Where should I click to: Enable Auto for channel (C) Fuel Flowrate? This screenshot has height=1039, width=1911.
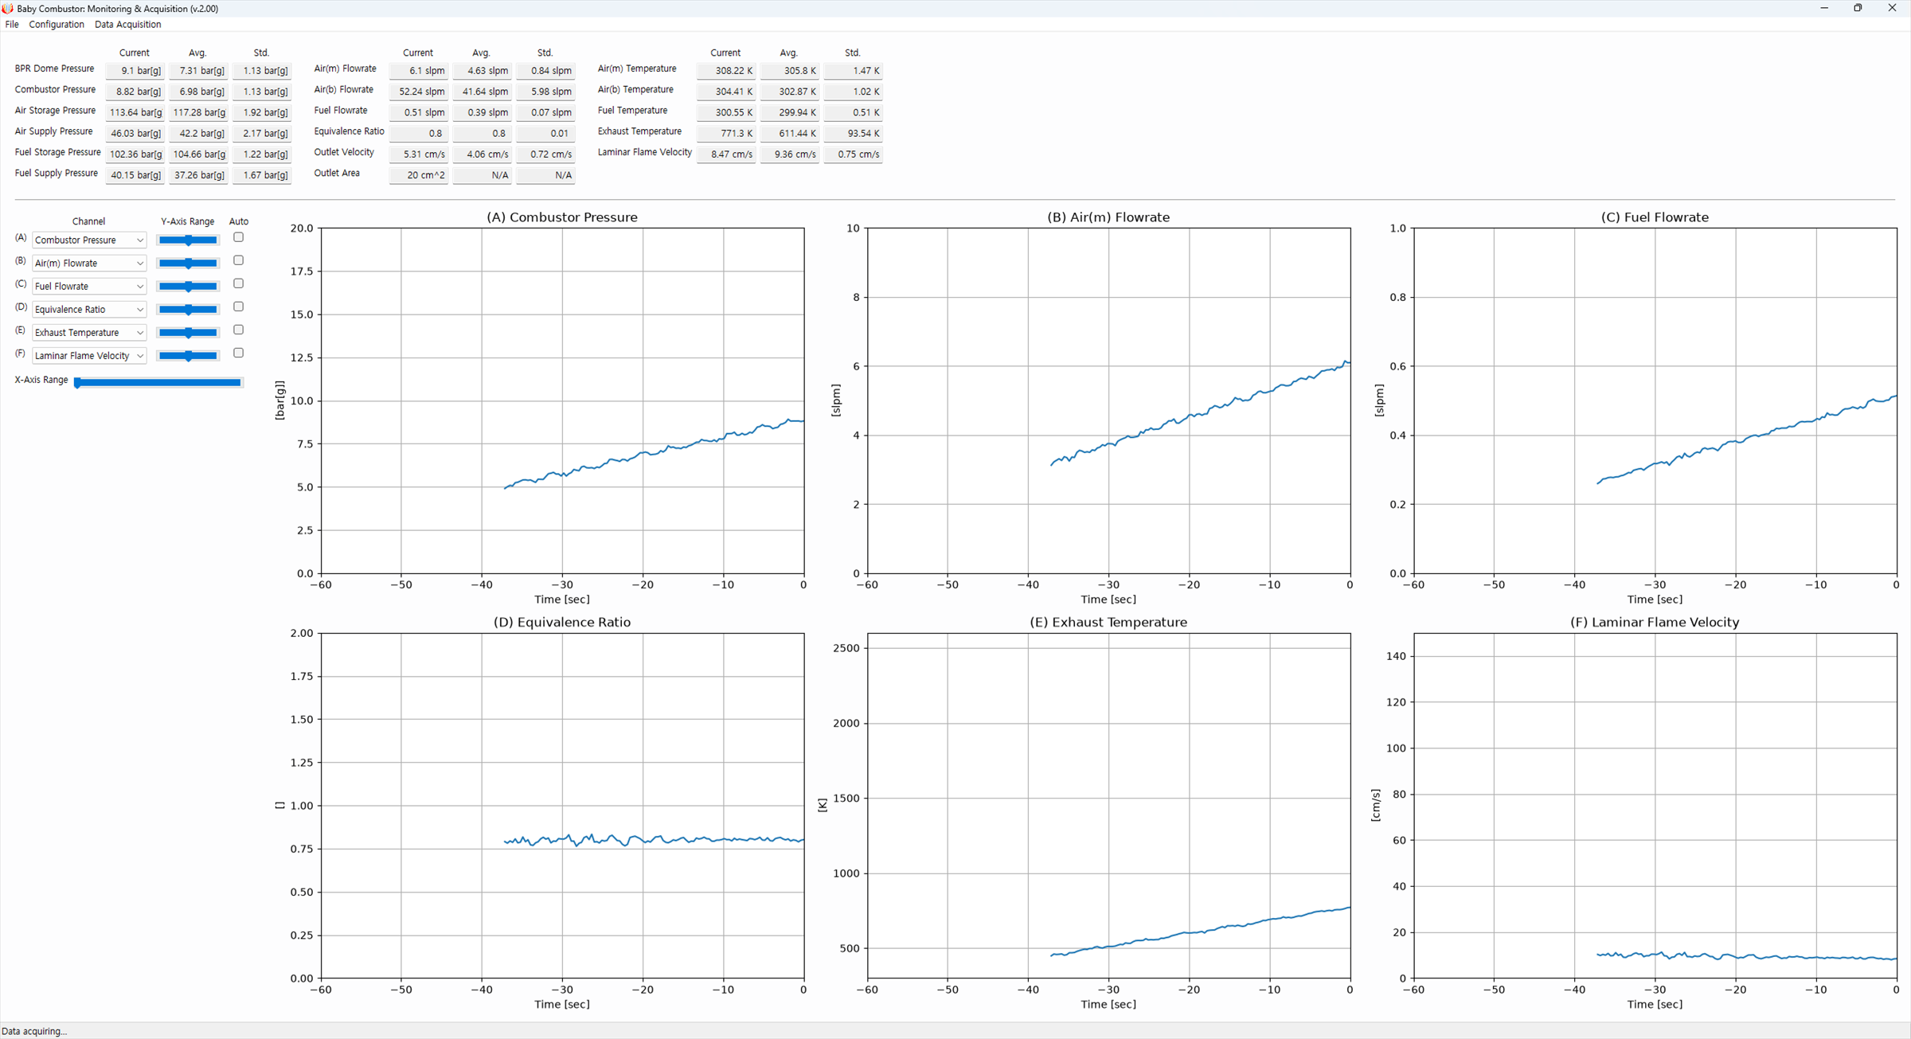coord(238,283)
